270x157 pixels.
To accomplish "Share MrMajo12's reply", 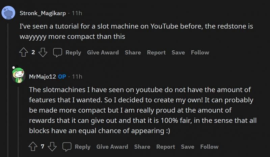I will 142,147.
